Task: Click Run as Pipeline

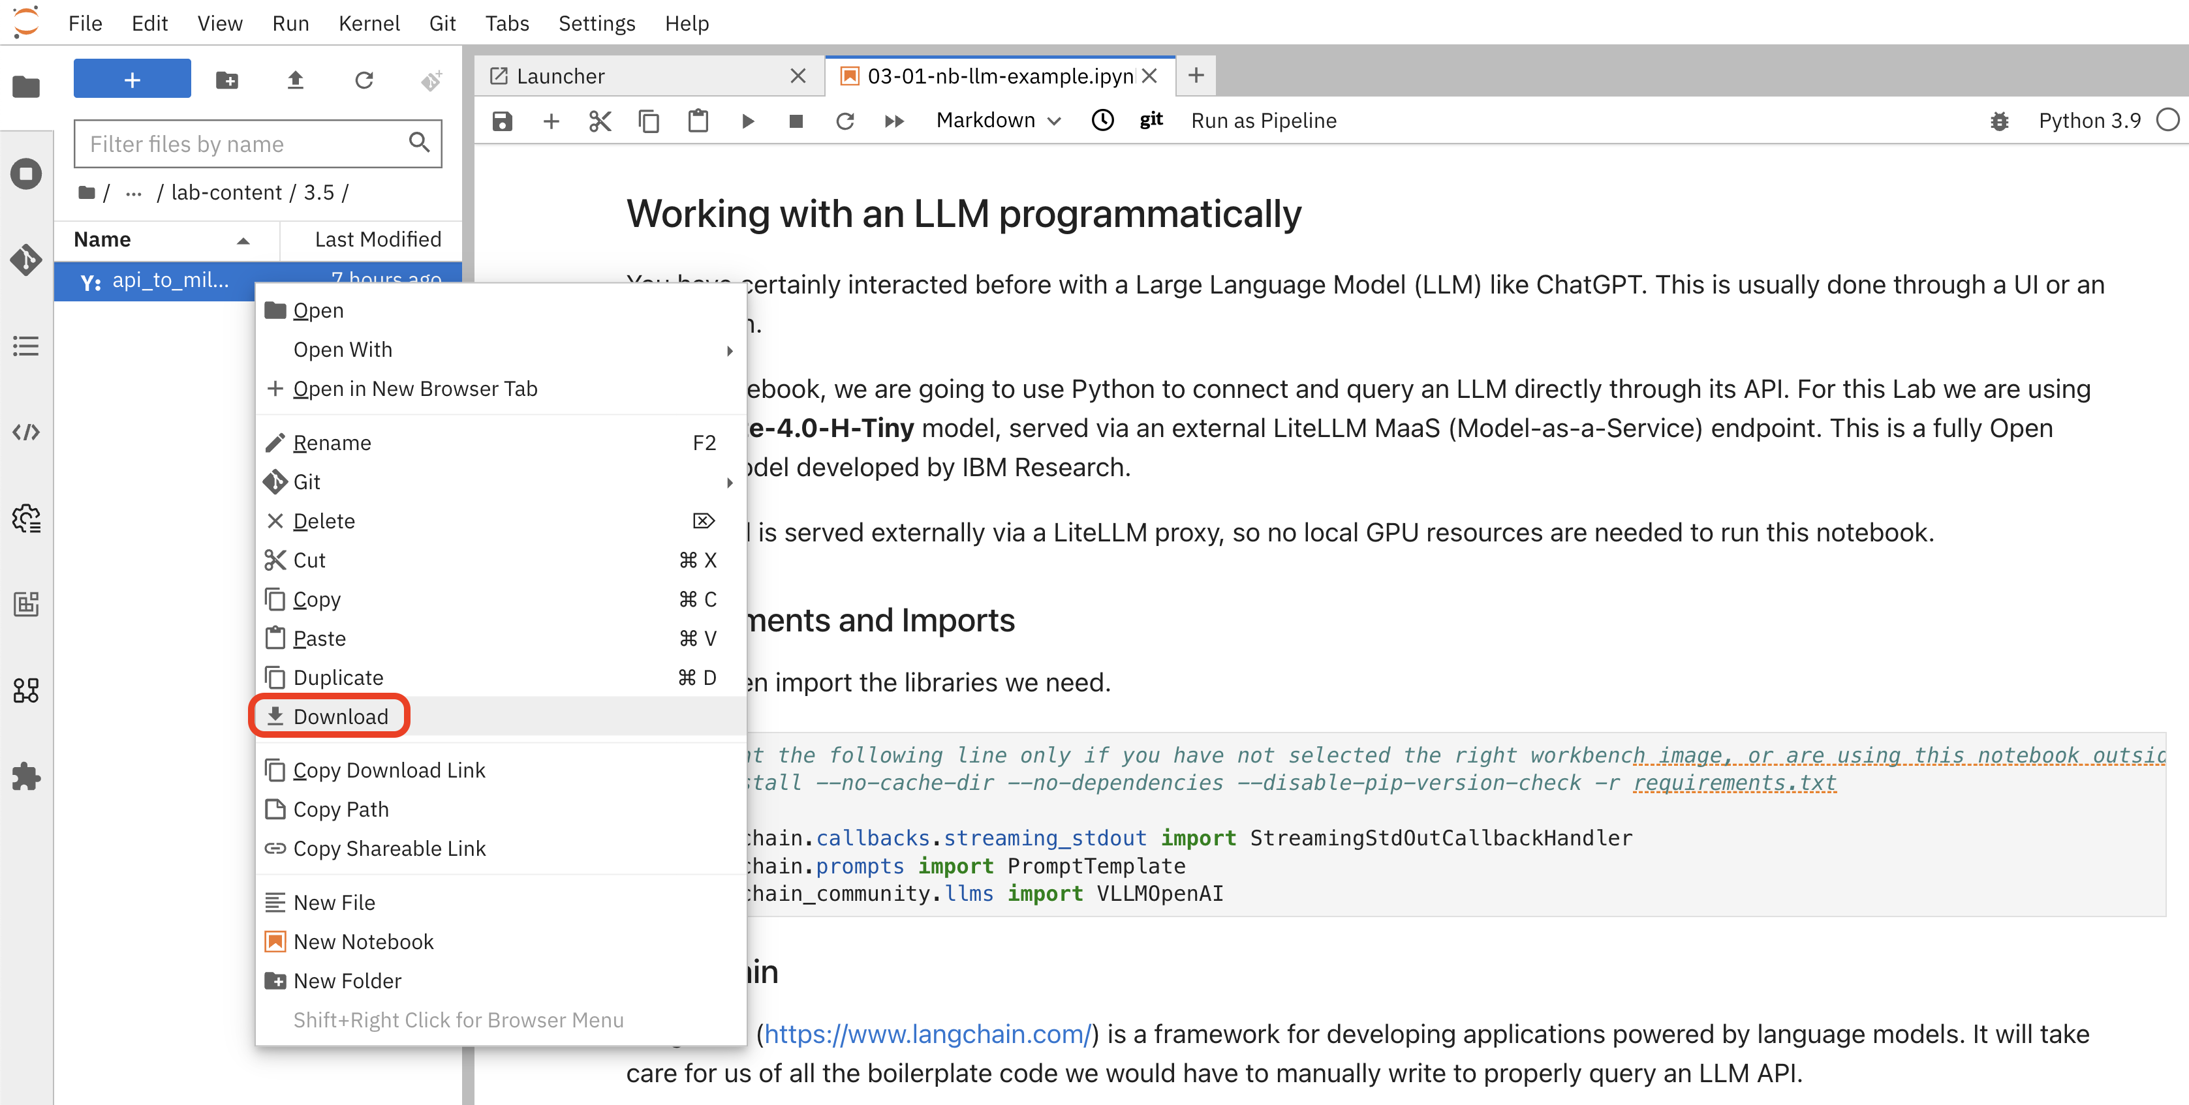Action: [1264, 121]
